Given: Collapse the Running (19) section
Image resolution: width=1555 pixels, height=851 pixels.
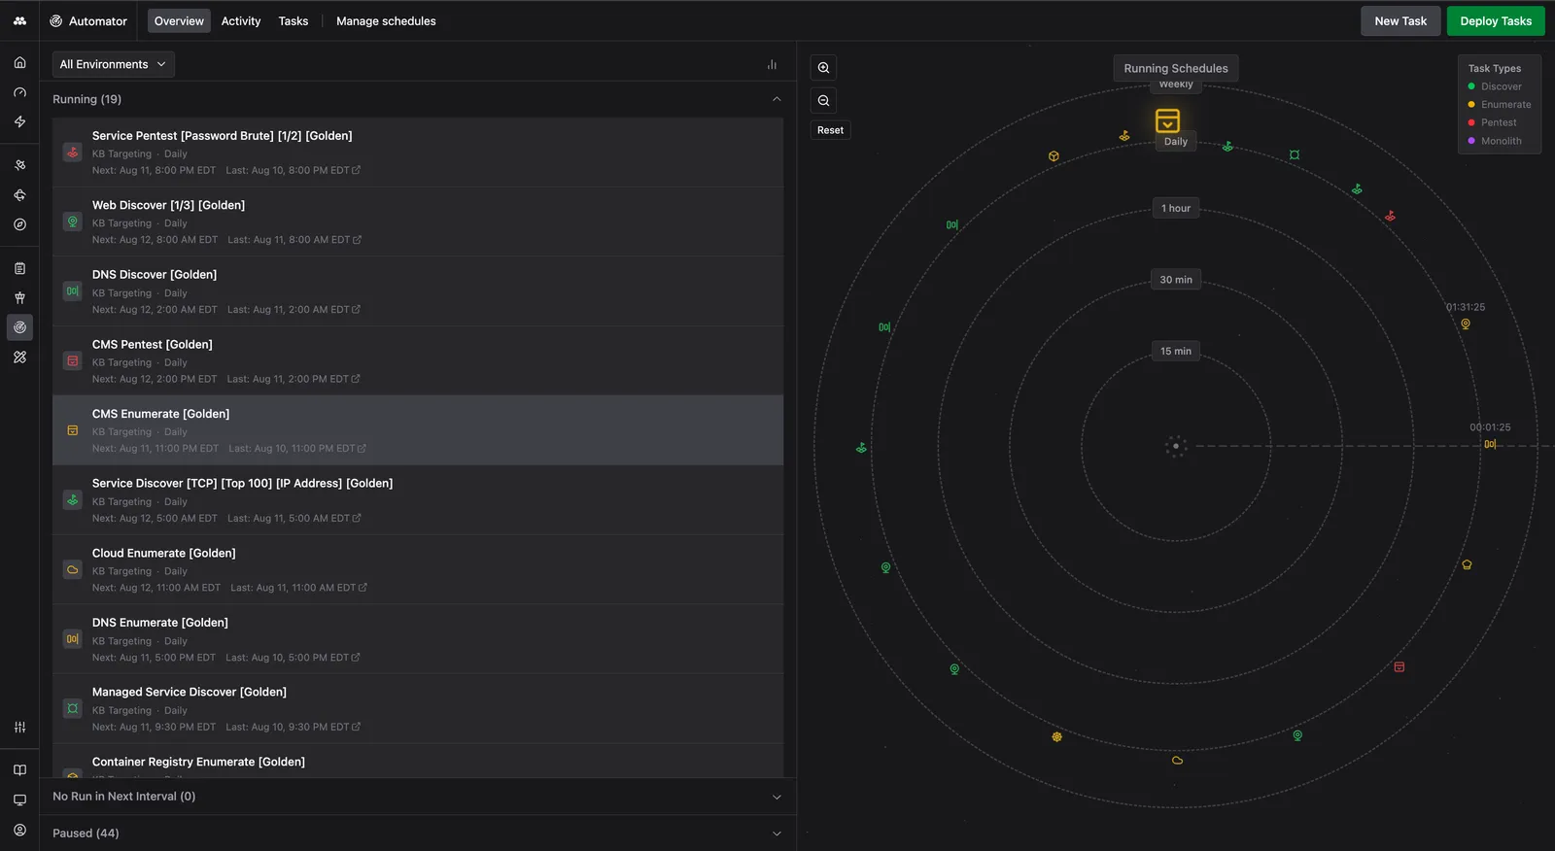Looking at the screenshot, I should pyautogui.click(x=418, y=99).
